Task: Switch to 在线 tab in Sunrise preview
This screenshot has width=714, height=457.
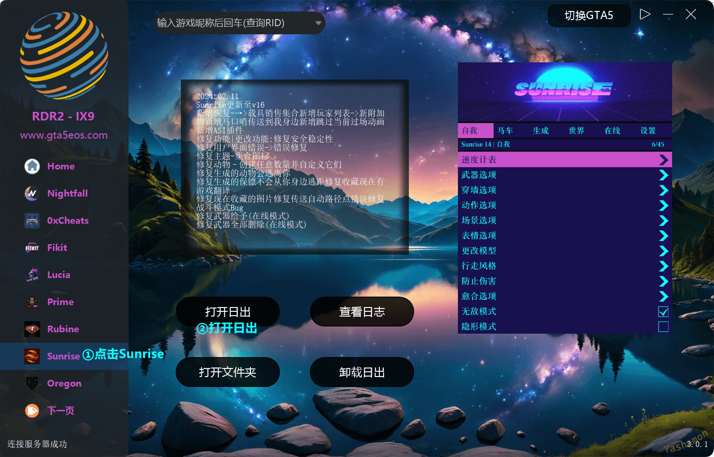Action: [x=612, y=130]
